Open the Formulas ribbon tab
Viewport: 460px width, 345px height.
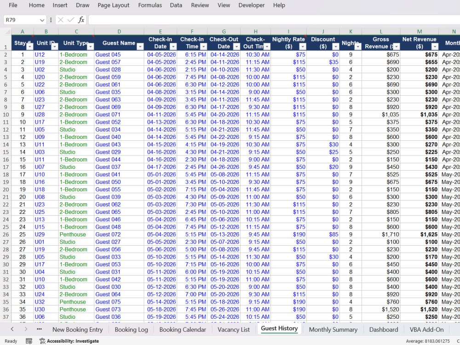(150, 5)
